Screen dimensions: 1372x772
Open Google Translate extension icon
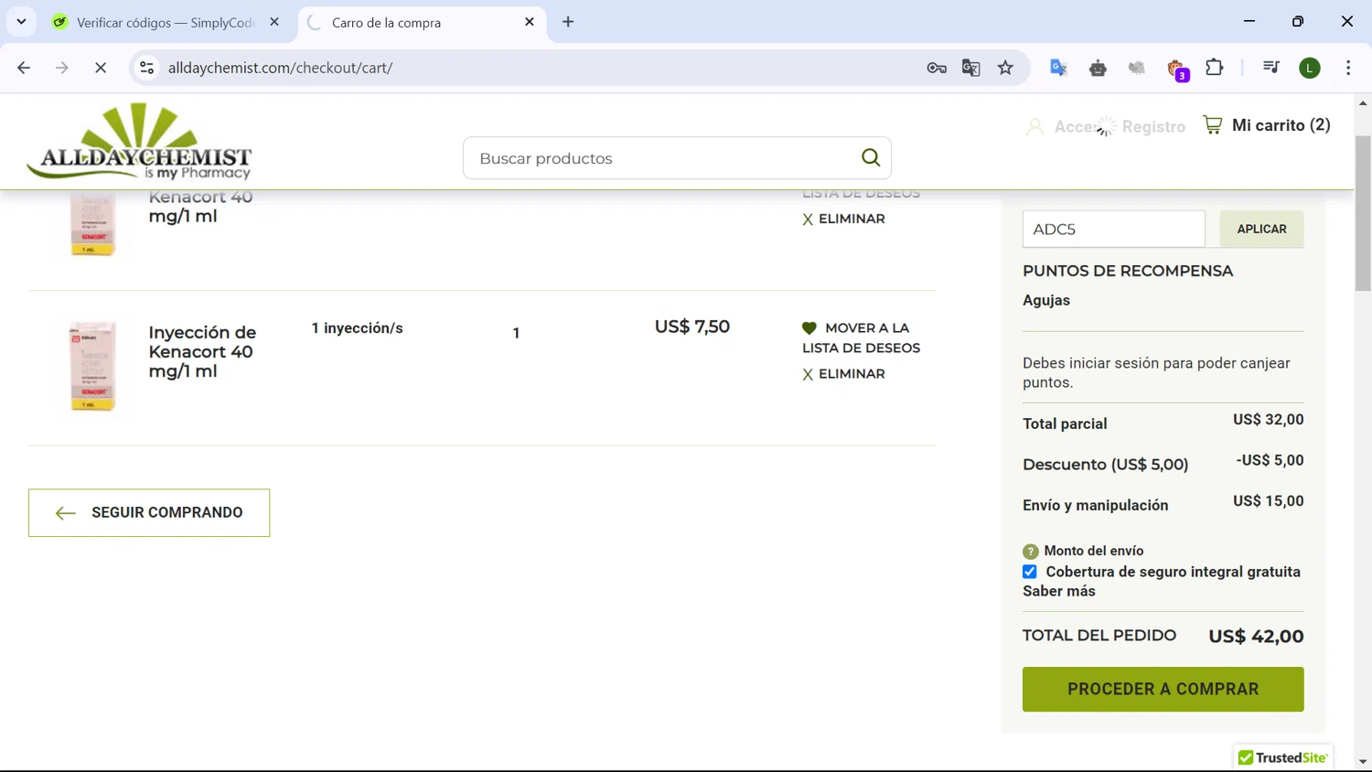tap(1058, 68)
